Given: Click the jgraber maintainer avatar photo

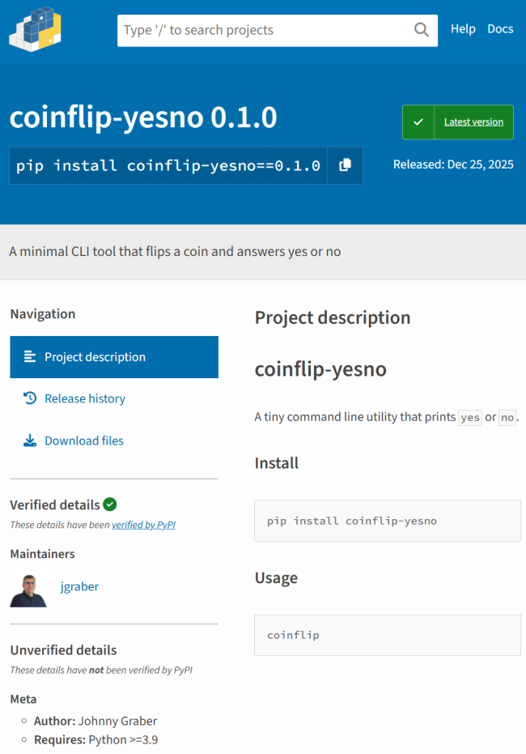Looking at the screenshot, I should click(x=29, y=586).
